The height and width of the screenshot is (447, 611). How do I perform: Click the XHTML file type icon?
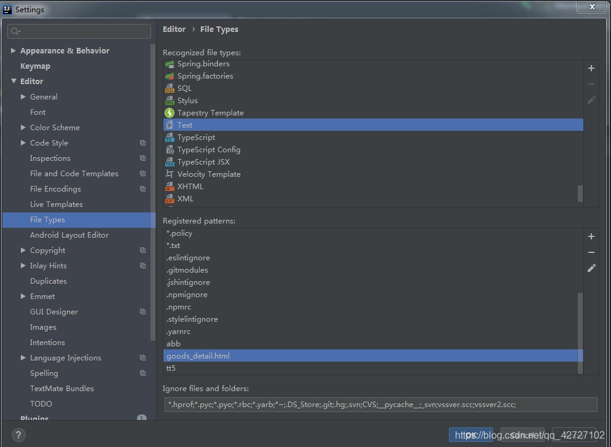169,187
